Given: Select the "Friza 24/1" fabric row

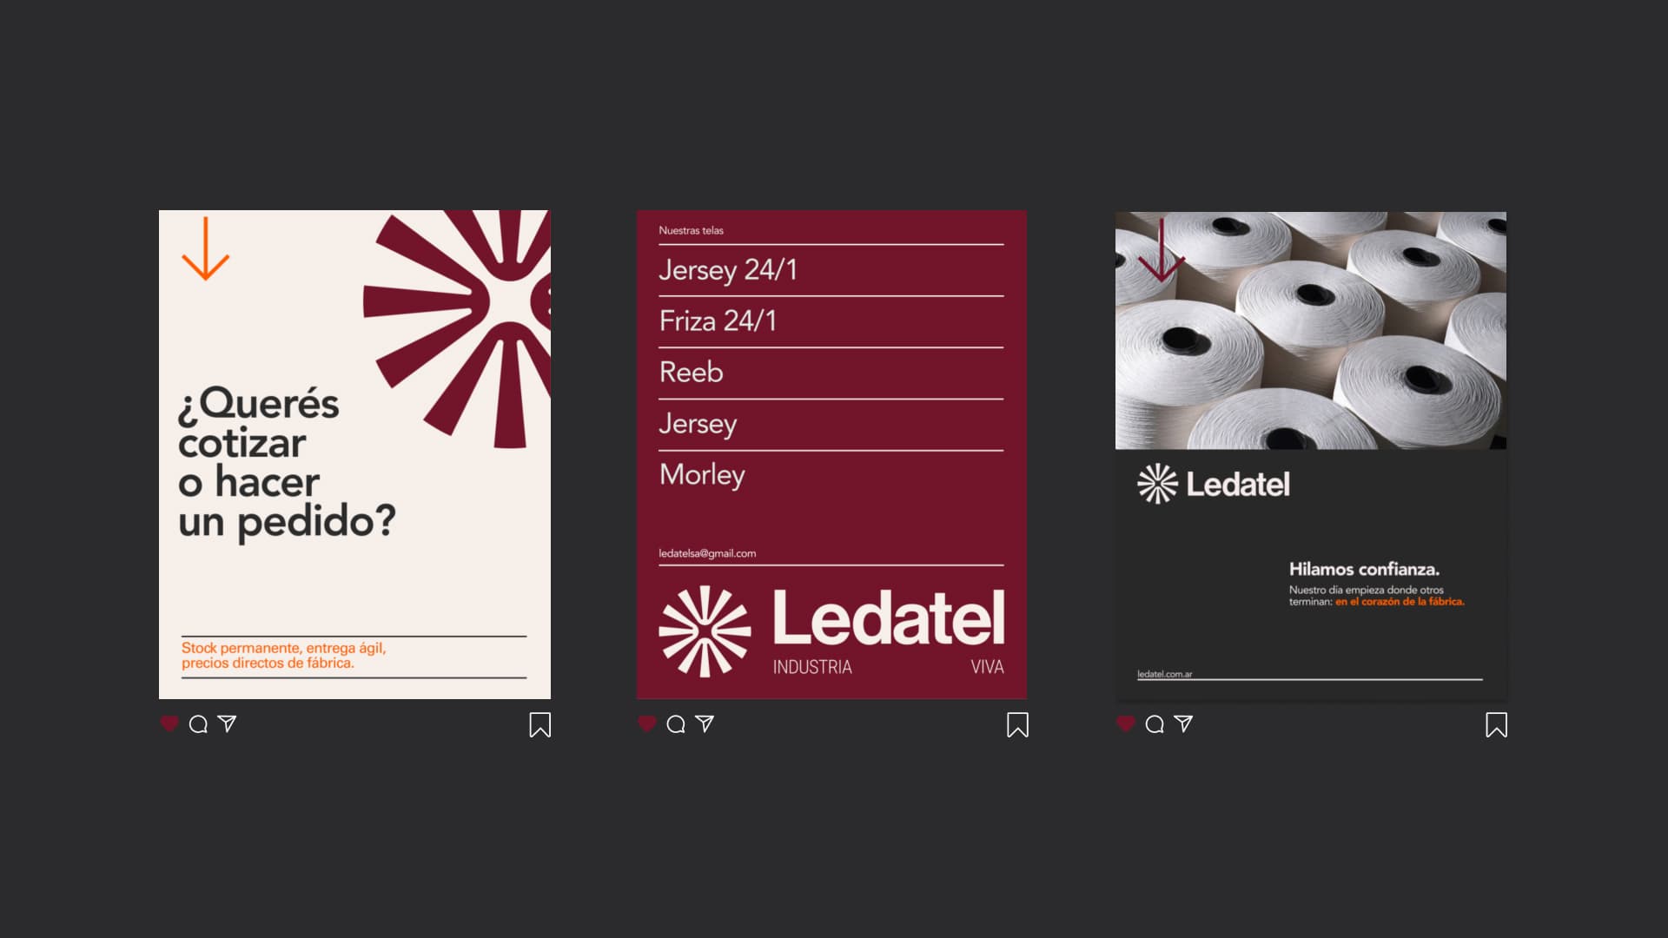Looking at the screenshot, I should [831, 321].
